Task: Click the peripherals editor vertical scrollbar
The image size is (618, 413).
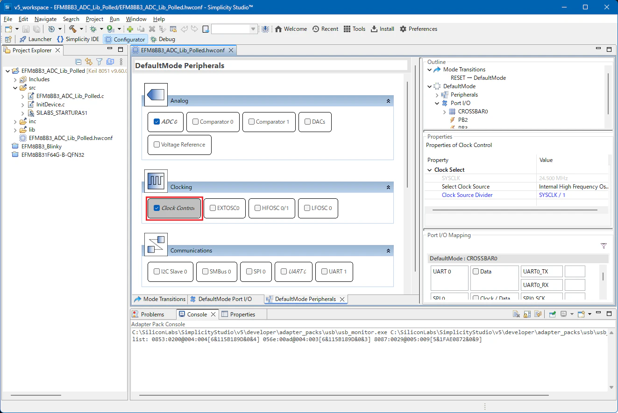Action: [408, 134]
